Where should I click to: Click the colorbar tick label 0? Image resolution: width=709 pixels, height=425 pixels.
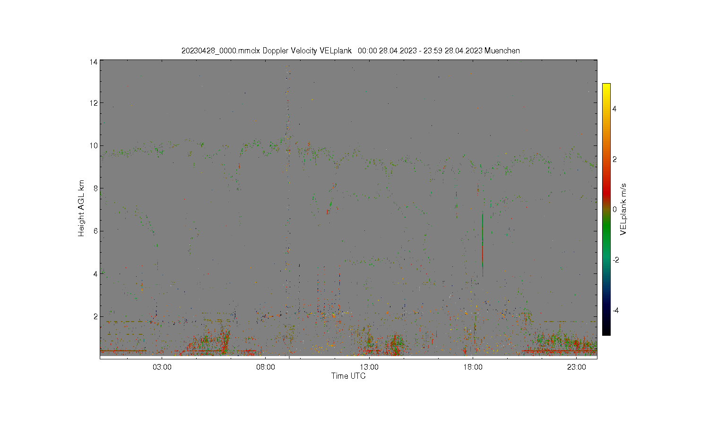(614, 210)
